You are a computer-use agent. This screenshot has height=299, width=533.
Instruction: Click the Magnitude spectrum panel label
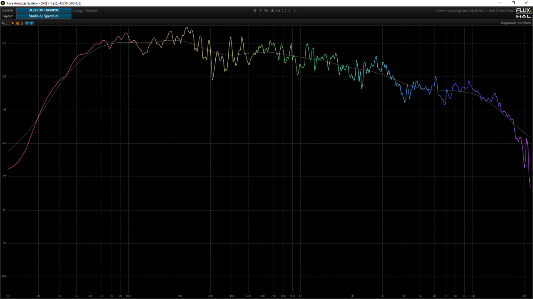pyautogui.click(x=516, y=23)
